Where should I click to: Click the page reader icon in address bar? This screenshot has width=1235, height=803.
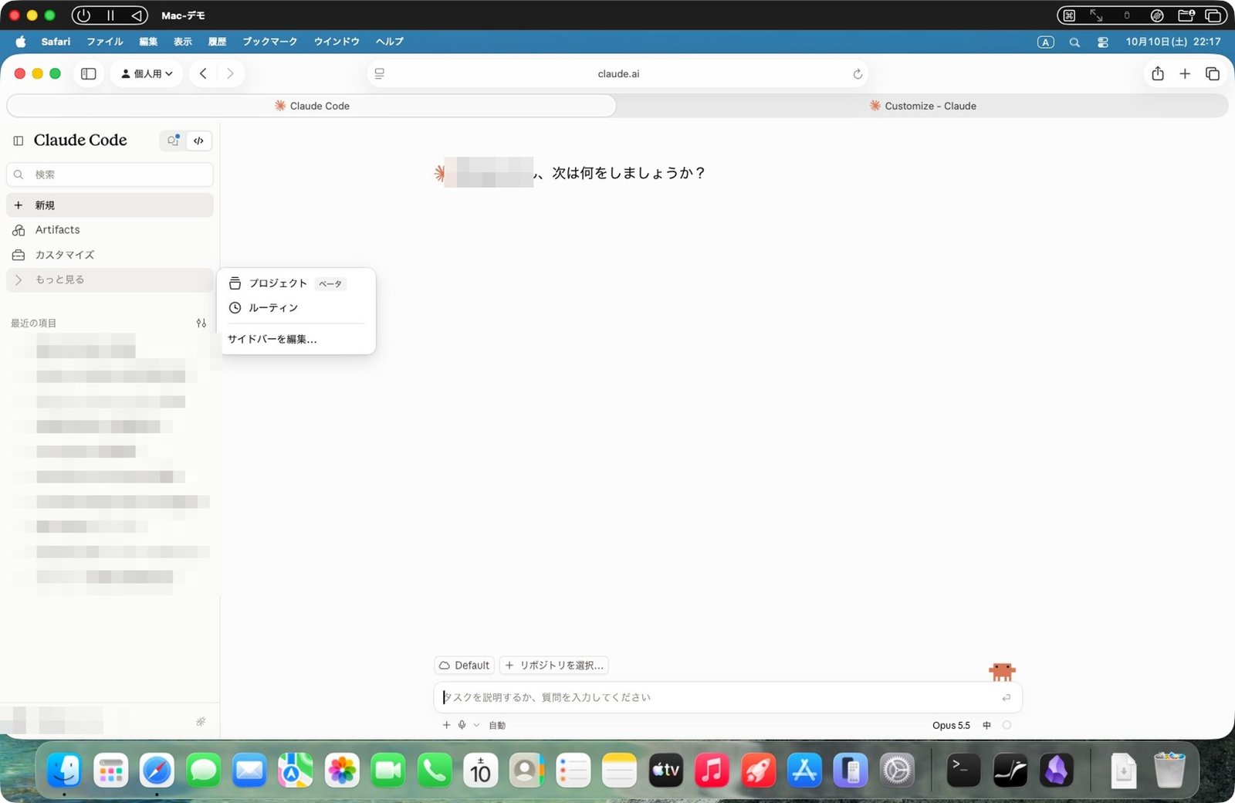click(x=380, y=74)
